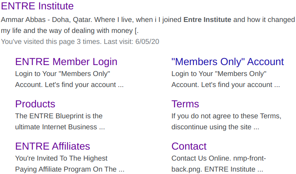Image resolution: width=296 pixels, height=174 pixels.
Task: Click the login description under ENTRE Member Login
Action: [69, 79]
